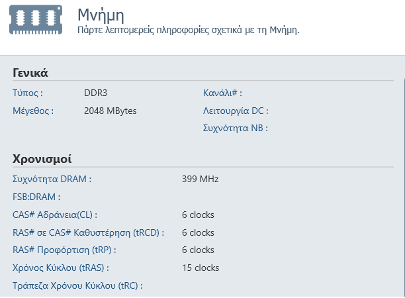Select the DDR3 type value

(x=96, y=93)
